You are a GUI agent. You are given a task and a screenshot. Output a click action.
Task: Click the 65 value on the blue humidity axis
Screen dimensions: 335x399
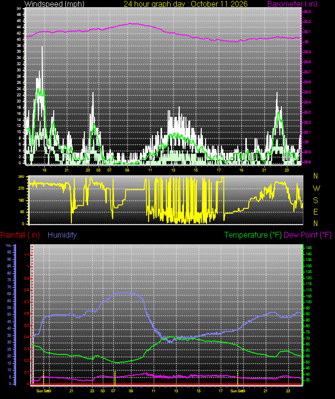point(9,294)
